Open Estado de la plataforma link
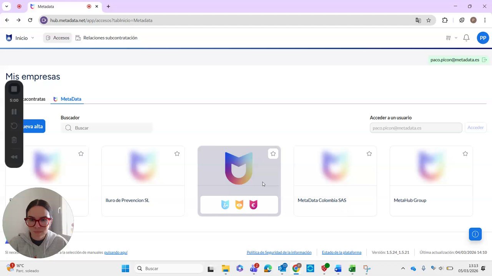 pyautogui.click(x=342, y=252)
